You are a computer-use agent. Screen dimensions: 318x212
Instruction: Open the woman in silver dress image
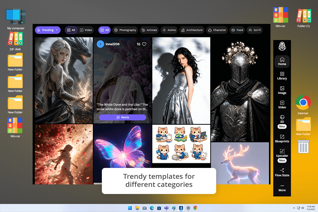click(181, 80)
